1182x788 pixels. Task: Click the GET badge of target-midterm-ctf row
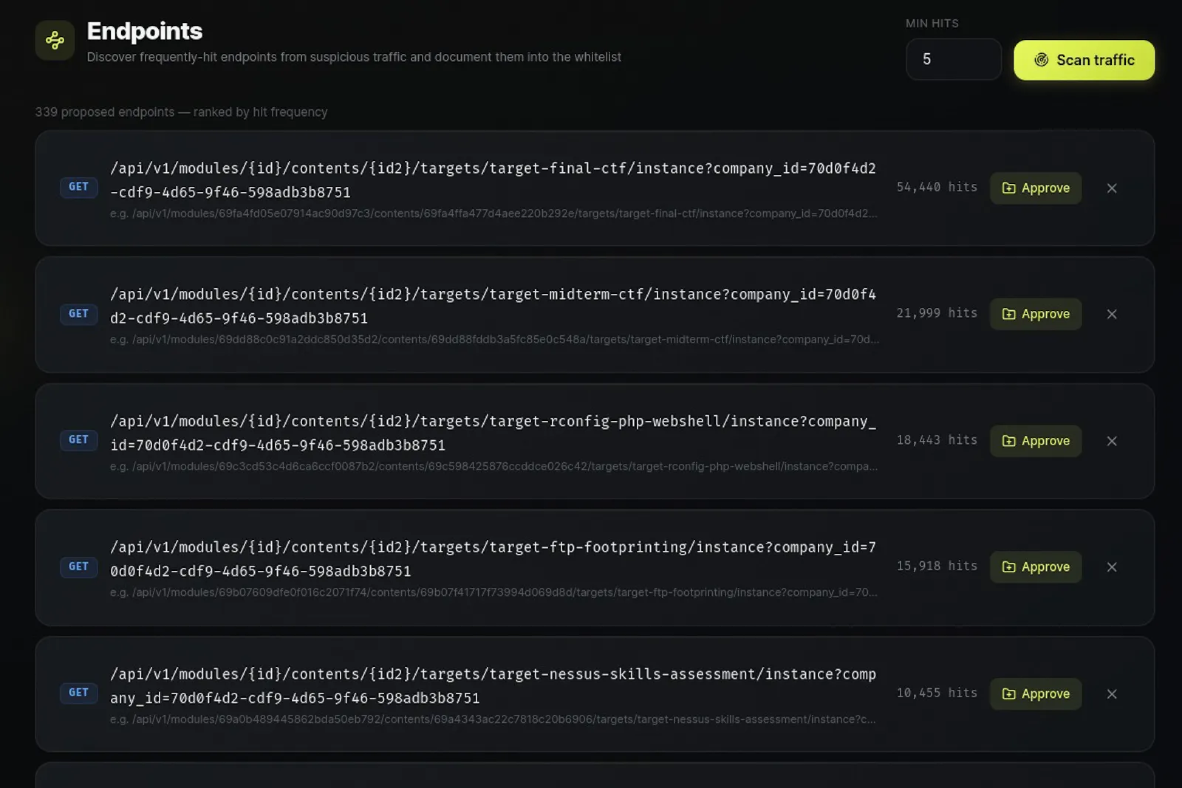click(x=78, y=314)
